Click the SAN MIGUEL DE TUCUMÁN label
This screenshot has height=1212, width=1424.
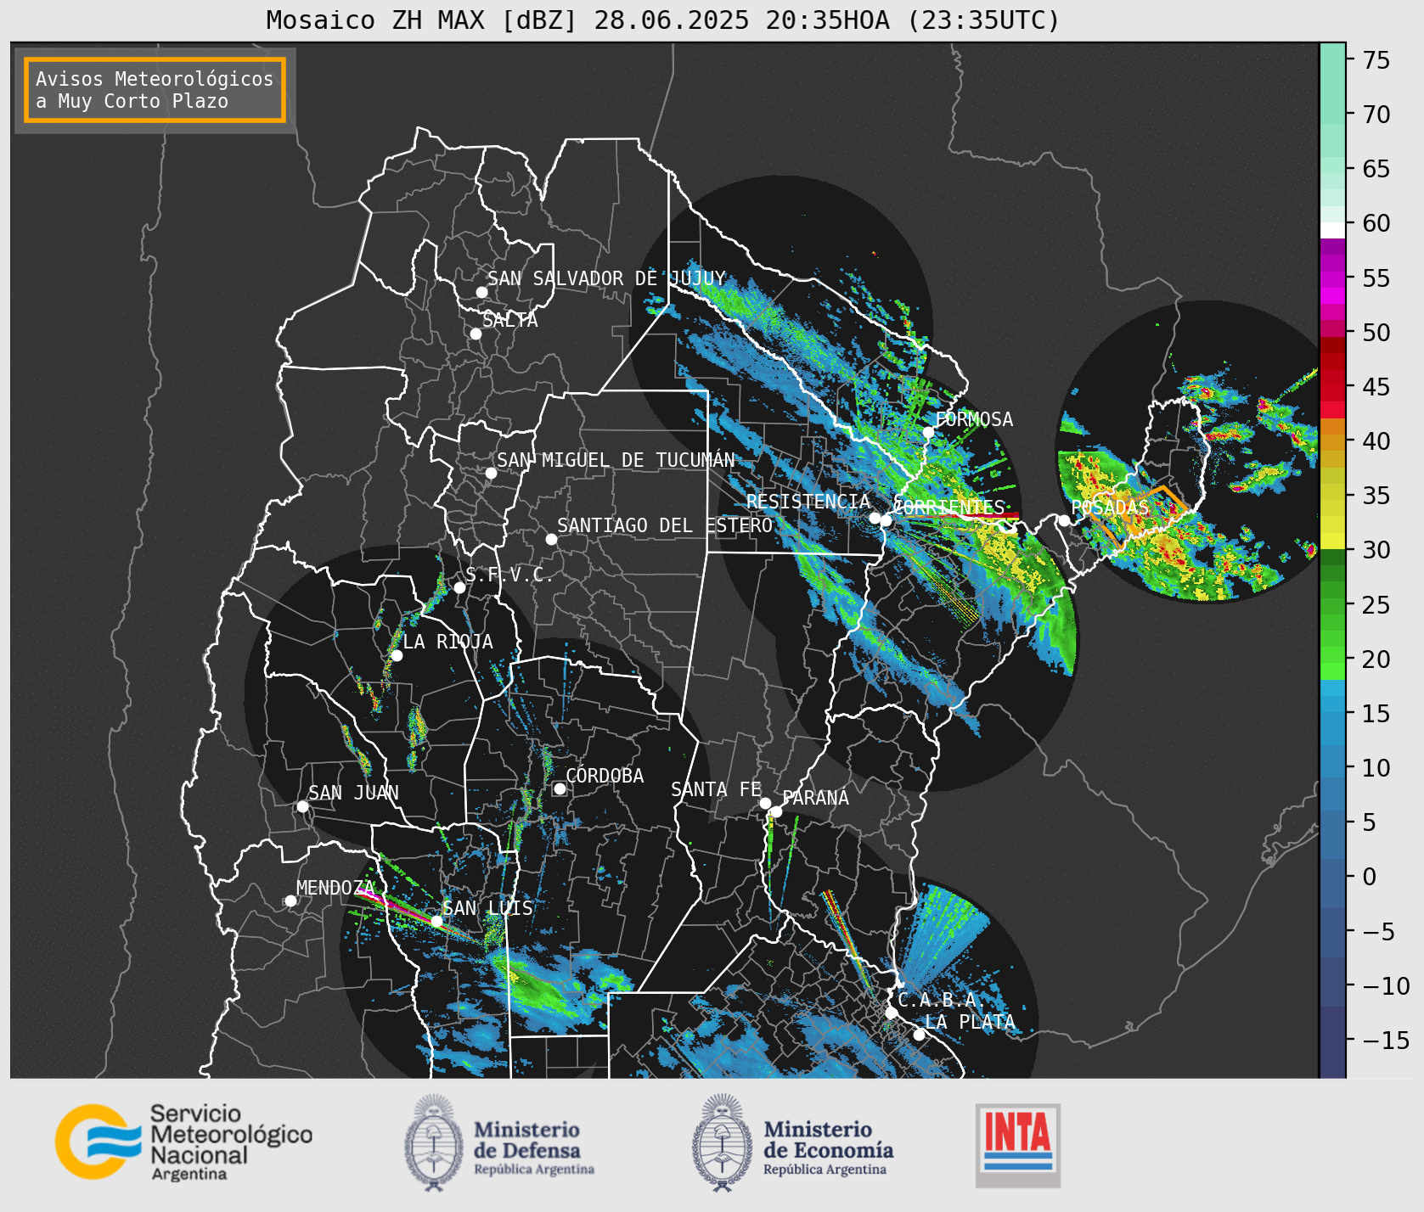[x=616, y=460]
